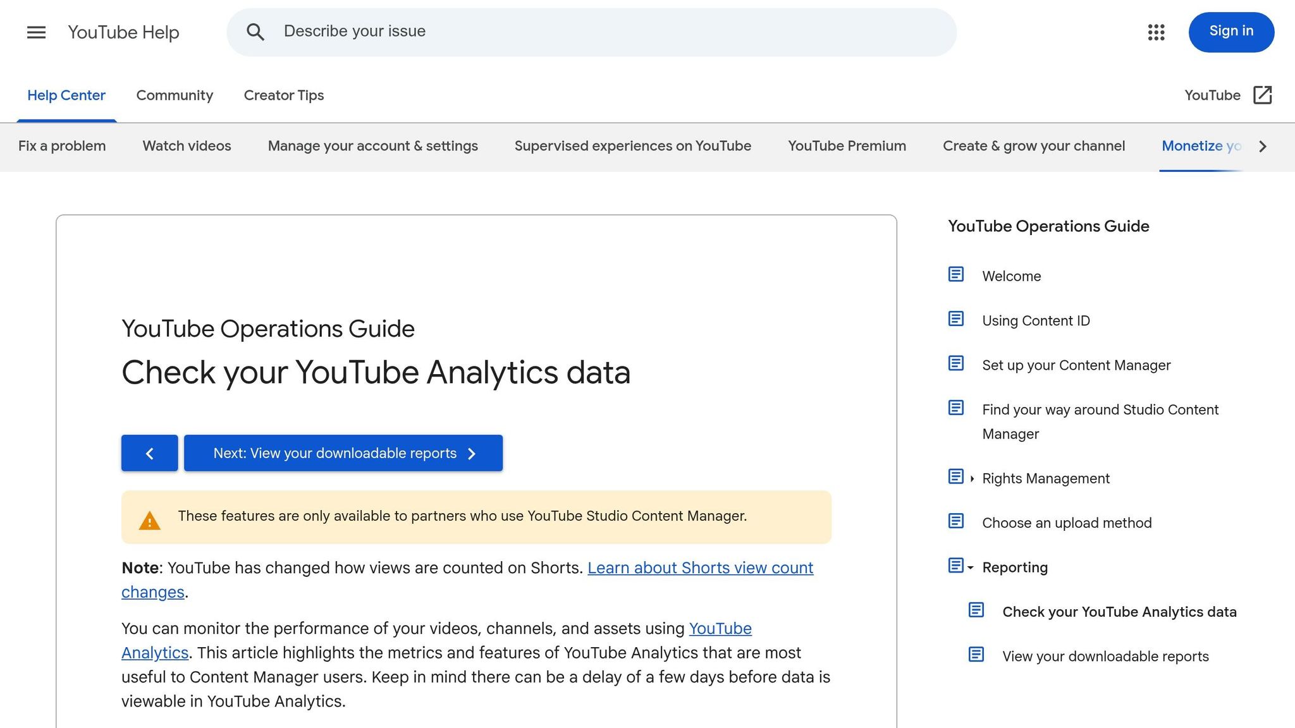Click the Sign in button
The image size is (1295, 728).
click(x=1231, y=32)
